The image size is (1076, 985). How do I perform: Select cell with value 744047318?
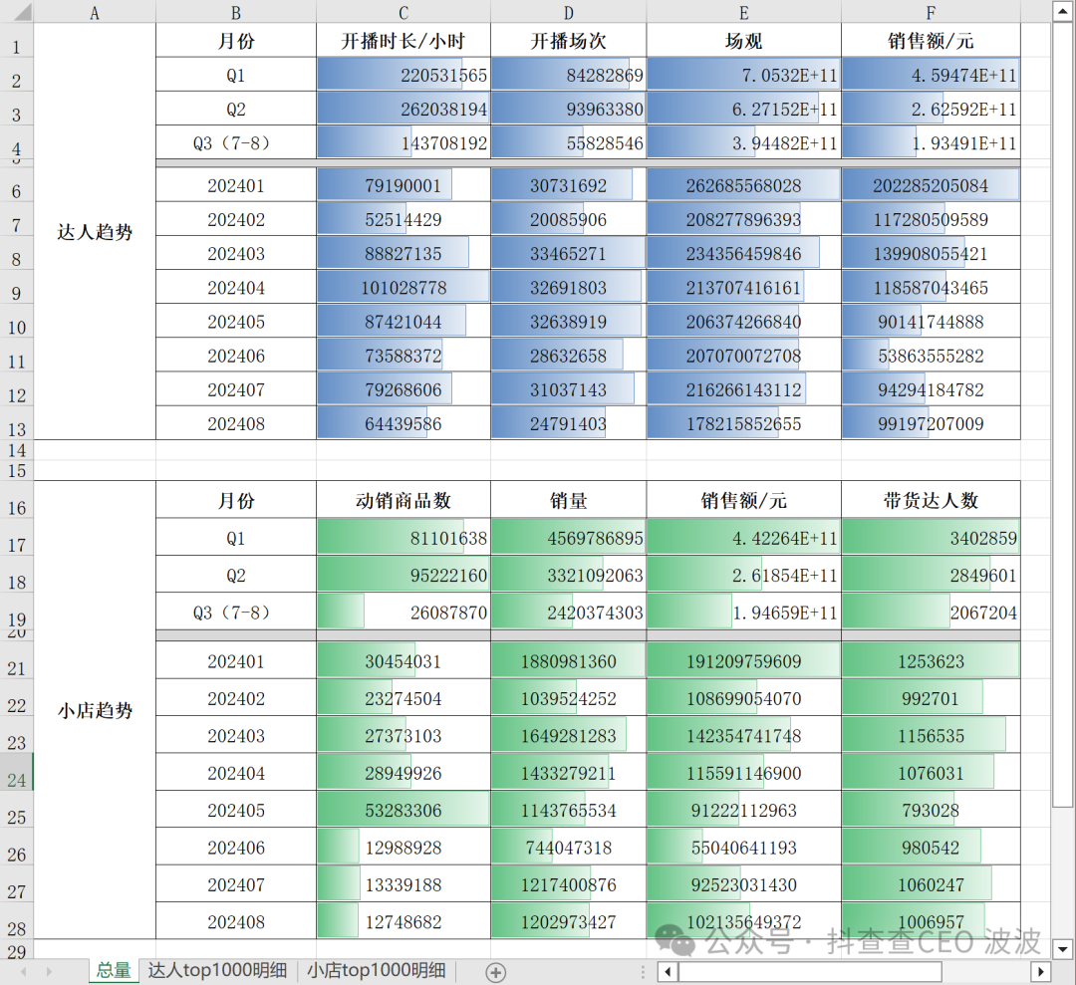[568, 847]
